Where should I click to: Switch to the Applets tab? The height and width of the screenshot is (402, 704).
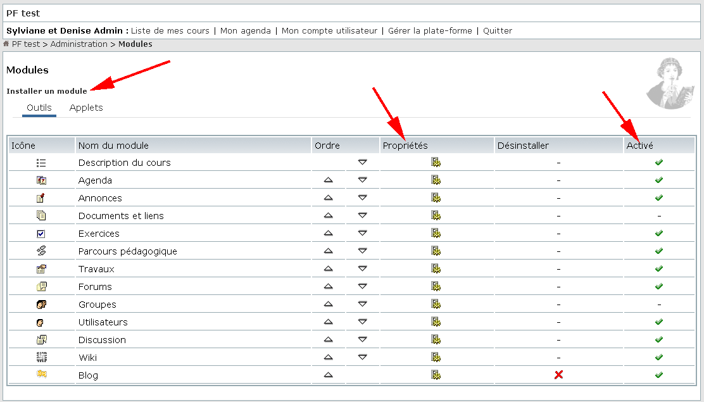(86, 108)
